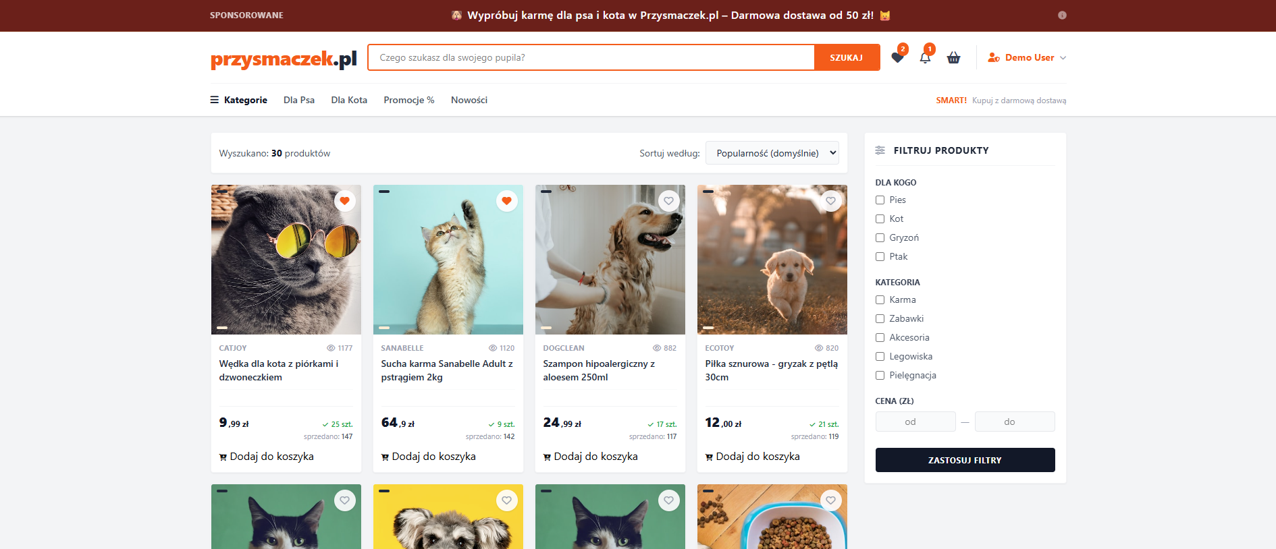Click the przysmaczek.pl logo
Viewport: 1276px width, 549px height.
point(284,59)
